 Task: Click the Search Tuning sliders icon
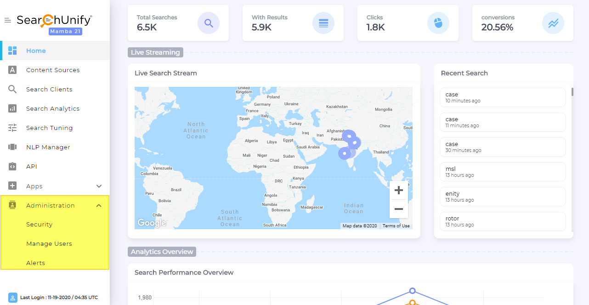12,128
